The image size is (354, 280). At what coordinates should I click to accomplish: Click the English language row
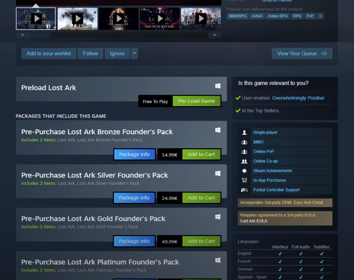[285, 253]
